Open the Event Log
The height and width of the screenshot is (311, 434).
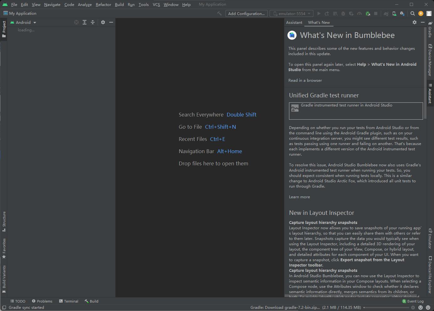point(413,301)
